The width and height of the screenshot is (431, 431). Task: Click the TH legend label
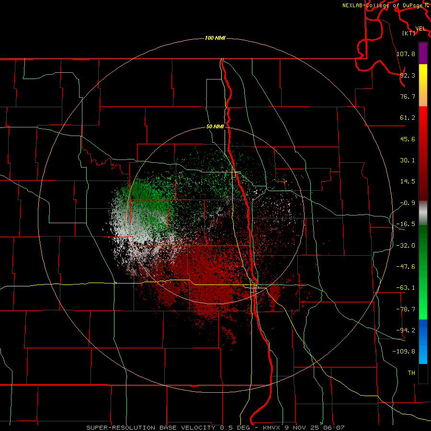point(411,373)
